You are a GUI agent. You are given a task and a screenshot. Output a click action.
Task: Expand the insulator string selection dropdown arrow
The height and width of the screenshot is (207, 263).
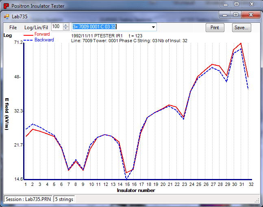pyautogui.click(x=153, y=27)
